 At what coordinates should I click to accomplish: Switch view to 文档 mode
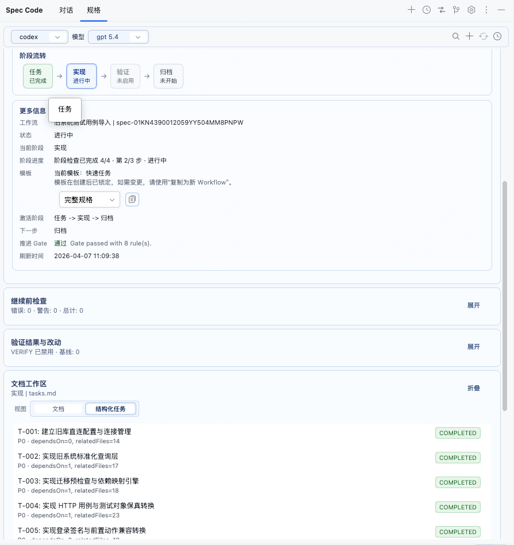(x=58, y=409)
